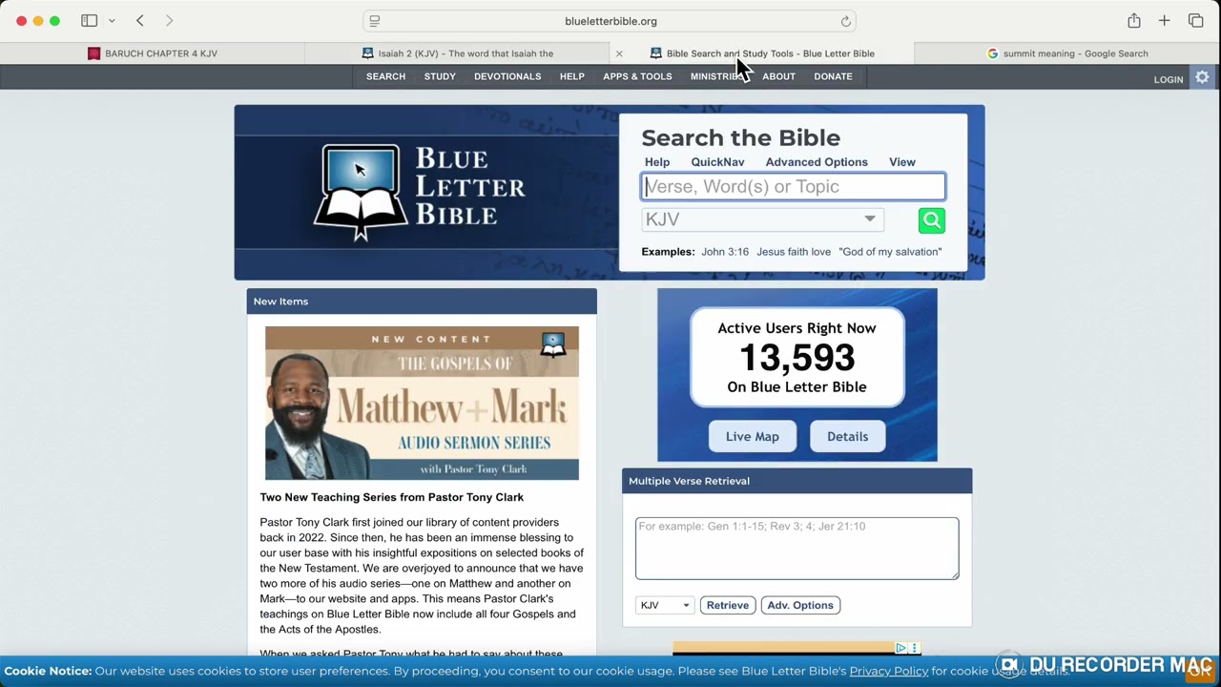Viewport: 1221px width, 687px height.
Task: Open QuickNav in search panel
Action: coord(717,162)
